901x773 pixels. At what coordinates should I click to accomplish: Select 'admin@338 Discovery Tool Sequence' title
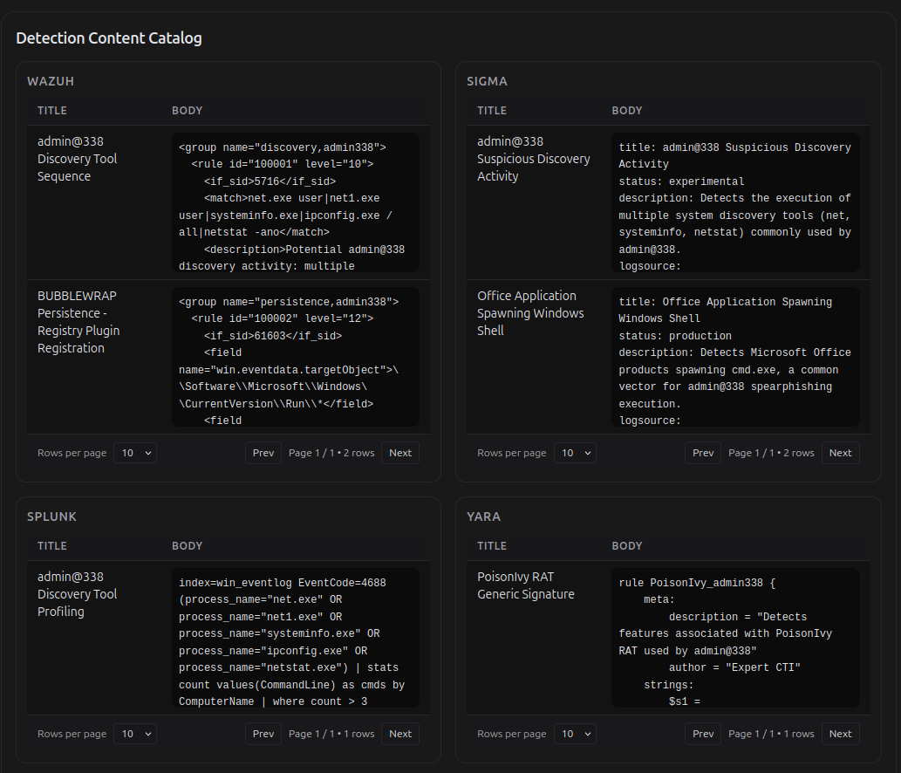click(77, 159)
